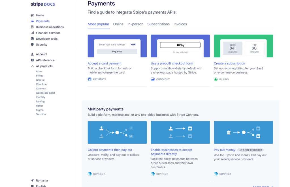This screenshot has height=187, width=290.
Task: Open Enable businesses to accept payments directly
Action: pyautogui.click(x=171, y=152)
